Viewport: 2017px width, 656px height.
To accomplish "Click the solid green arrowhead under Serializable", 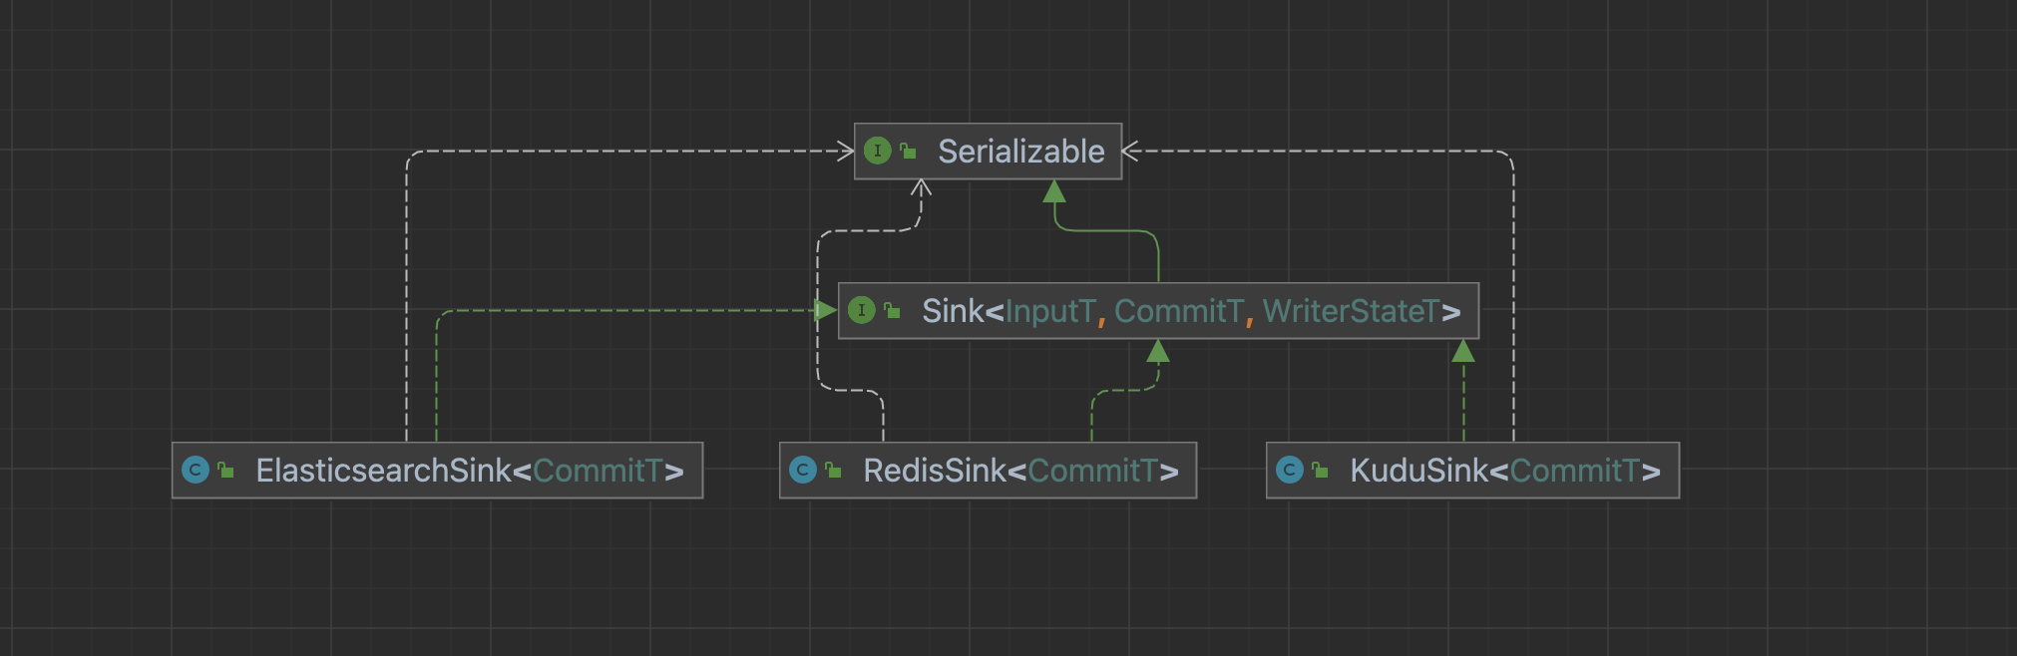I will pos(1054,191).
